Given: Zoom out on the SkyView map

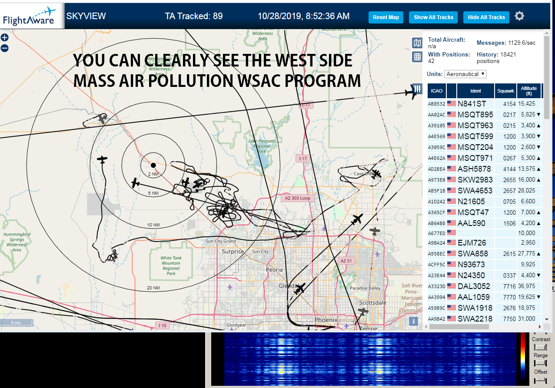Looking at the screenshot, I should (4, 48).
